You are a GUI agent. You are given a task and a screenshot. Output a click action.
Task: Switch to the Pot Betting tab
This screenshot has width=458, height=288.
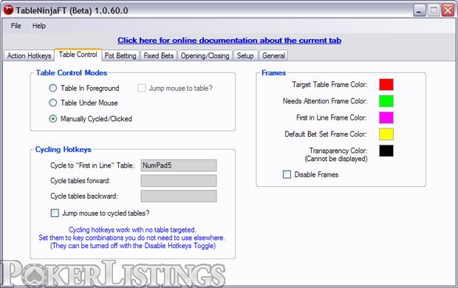click(120, 55)
